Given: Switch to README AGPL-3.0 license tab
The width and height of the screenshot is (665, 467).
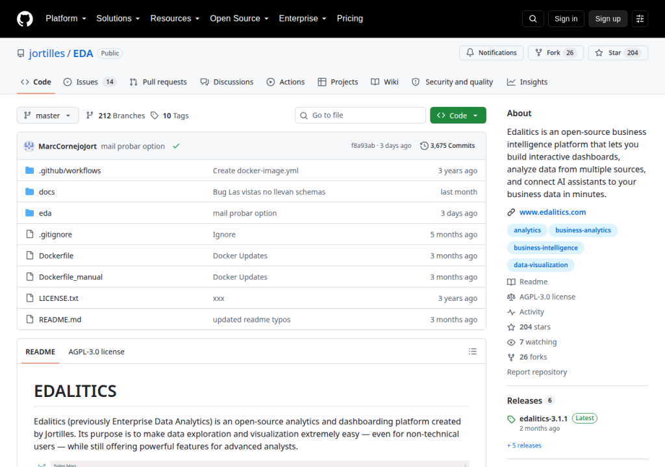Looking at the screenshot, I should 96,352.
